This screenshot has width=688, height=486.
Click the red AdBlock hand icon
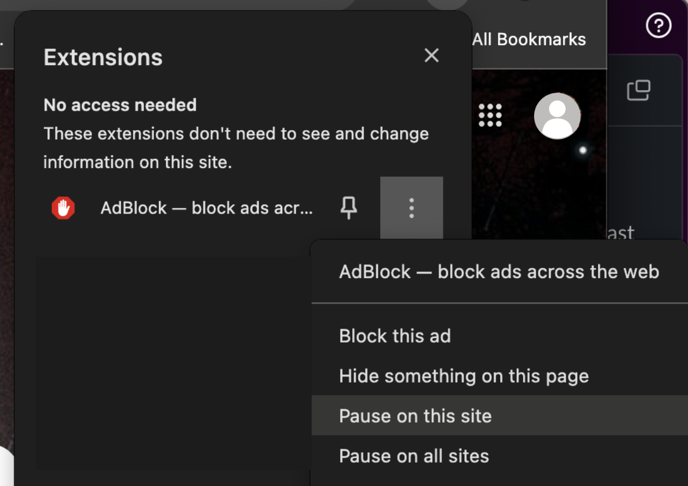click(63, 209)
